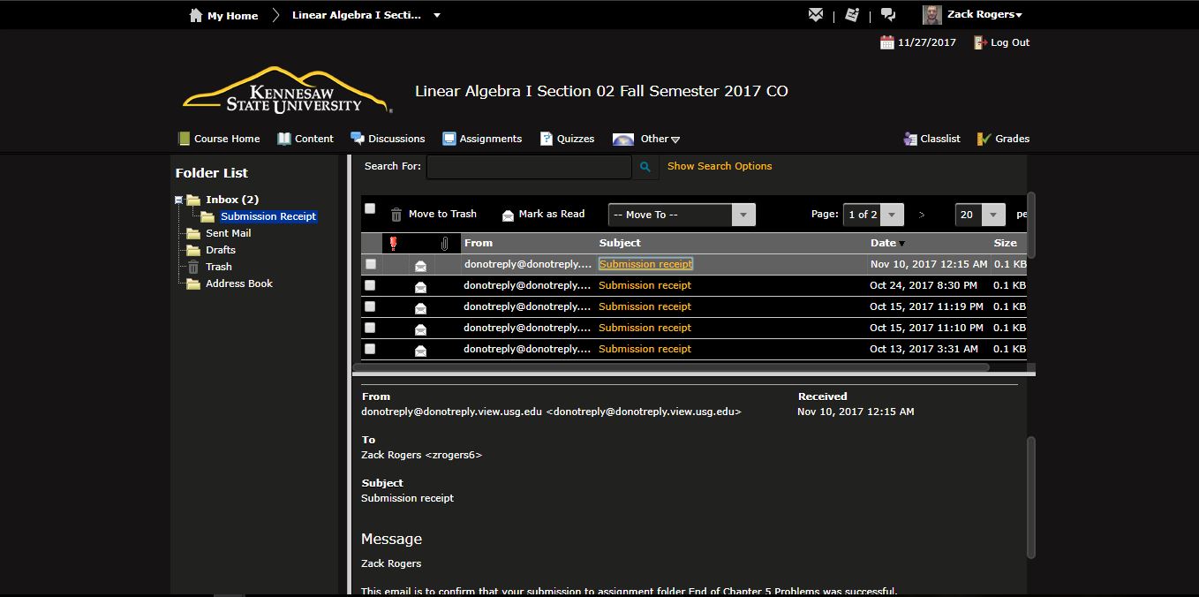Image resolution: width=1199 pixels, height=597 pixels.
Task: Click the Mark as Read envelope icon
Action: click(507, 214)
